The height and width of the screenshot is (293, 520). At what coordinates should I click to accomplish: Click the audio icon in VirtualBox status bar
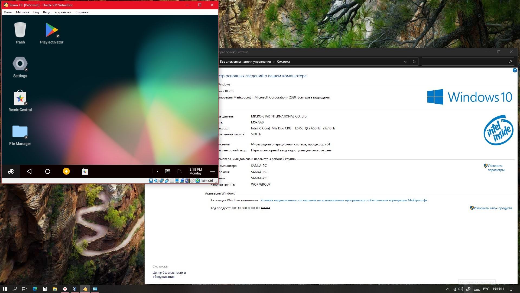coord(156,180)
